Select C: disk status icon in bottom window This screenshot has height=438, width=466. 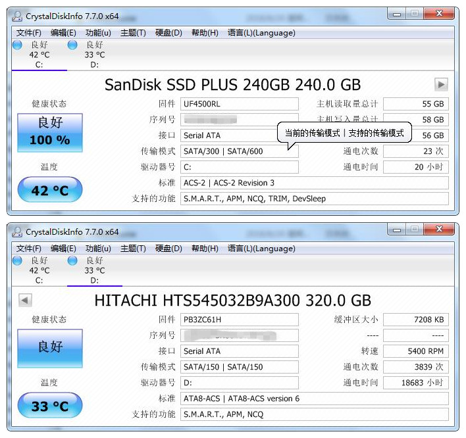click(x=18, y=260)
